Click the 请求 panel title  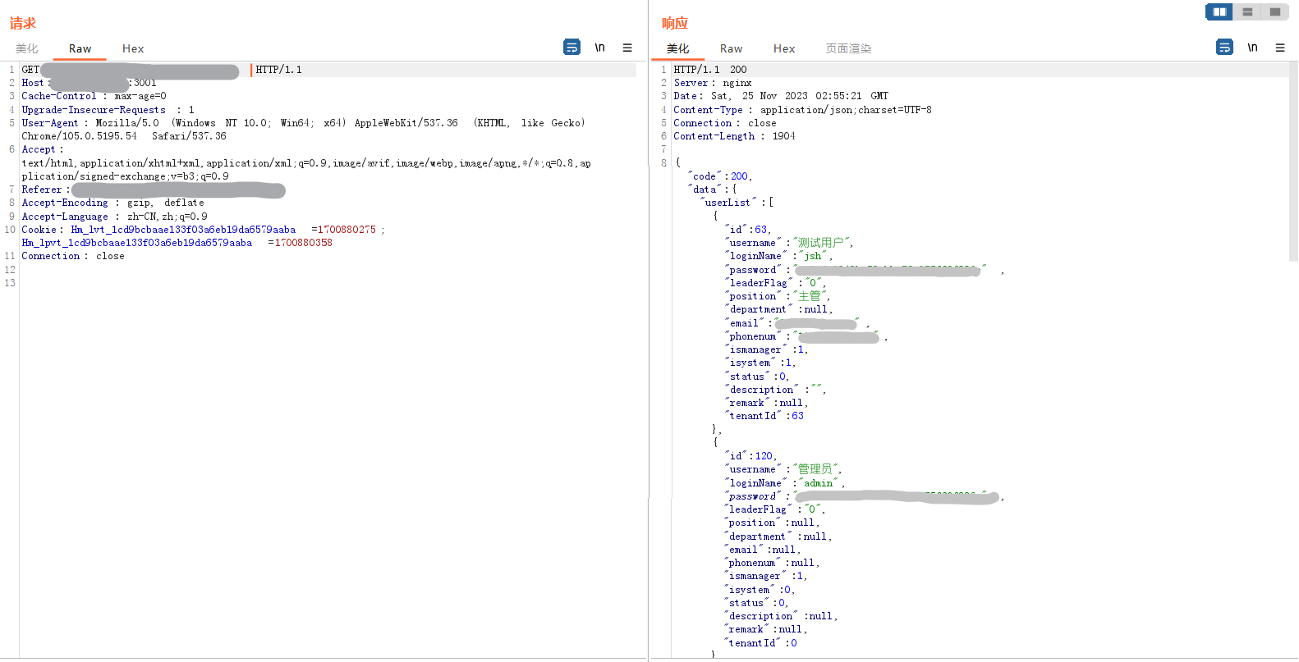[23, 23]
